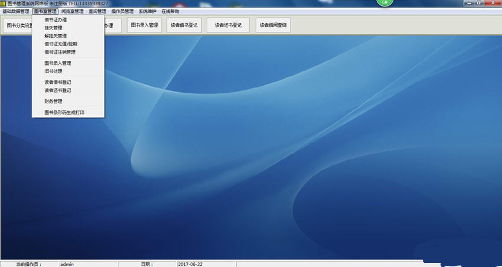Click the 图书录入管理 toolbar button
Image resolution: width=502 pixels, height=267 pixels.
pyautogui.click(x=144, y=25)
